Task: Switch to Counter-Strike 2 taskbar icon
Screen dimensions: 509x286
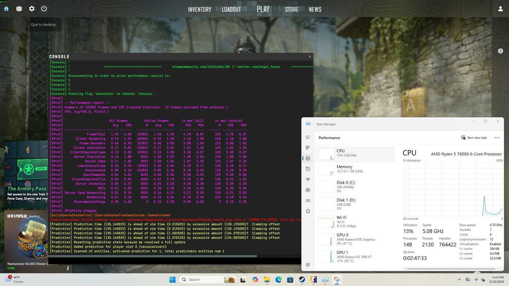Action: (314, 279)
